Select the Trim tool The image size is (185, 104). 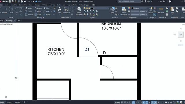point(46,8)
